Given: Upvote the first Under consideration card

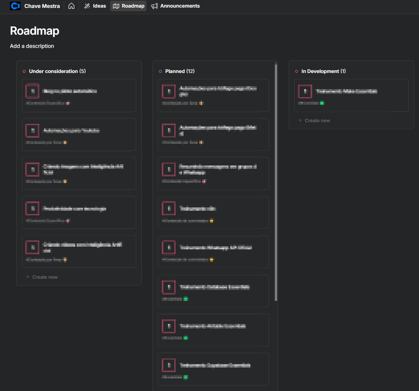Looking at the screenshot, I should (32, 91).
